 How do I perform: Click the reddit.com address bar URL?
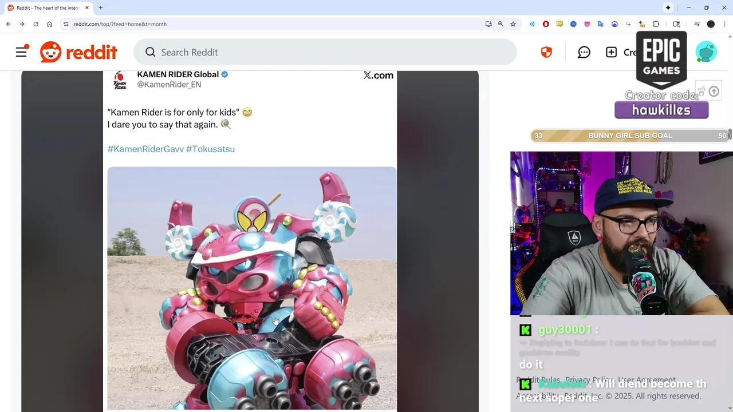pos(120,24)
